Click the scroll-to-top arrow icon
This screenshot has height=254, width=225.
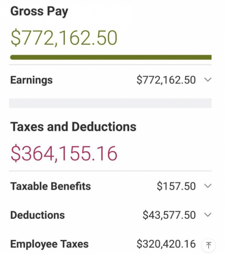(208, 245)
